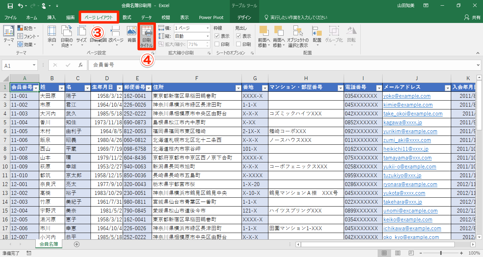Screen dimensions: 483x257
Task: Open the 配置 align menu
Action: (317, 36)
